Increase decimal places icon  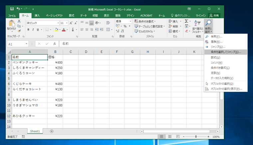118,31
